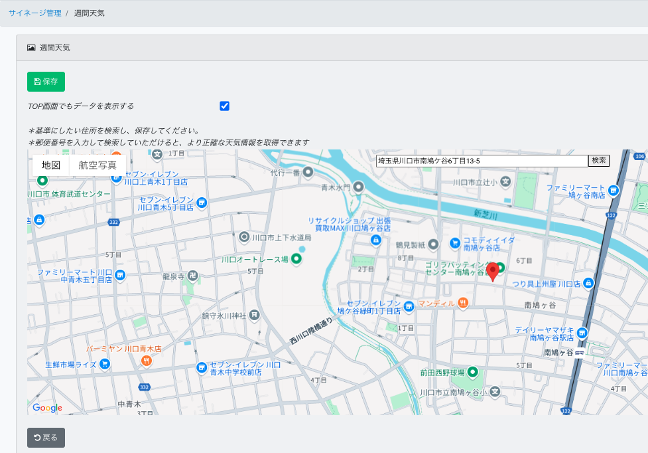The width and height of the screenshot is (648, 453).
Task: Click コモディイイダ 南鳩ヶ谷店 cart icon
Action: point(454,243)
